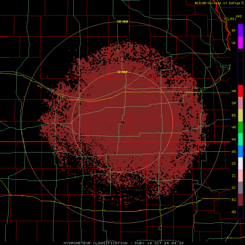The image size is (245, 245).
Task: Click the small white pixel in the radar echo
Action: (x=132, y=162)
